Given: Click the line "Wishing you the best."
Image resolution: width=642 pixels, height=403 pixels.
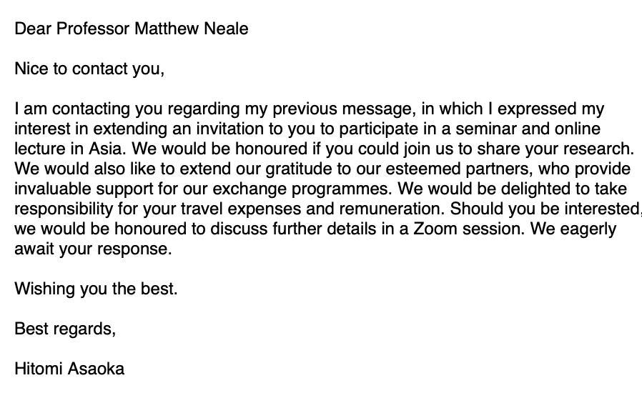Looking at the screenshot, I should tap(96, 290).
